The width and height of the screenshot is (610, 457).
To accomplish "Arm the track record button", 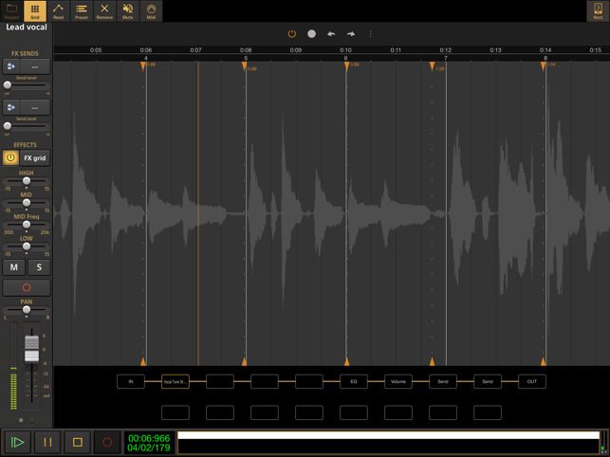I will click(27, 287).
